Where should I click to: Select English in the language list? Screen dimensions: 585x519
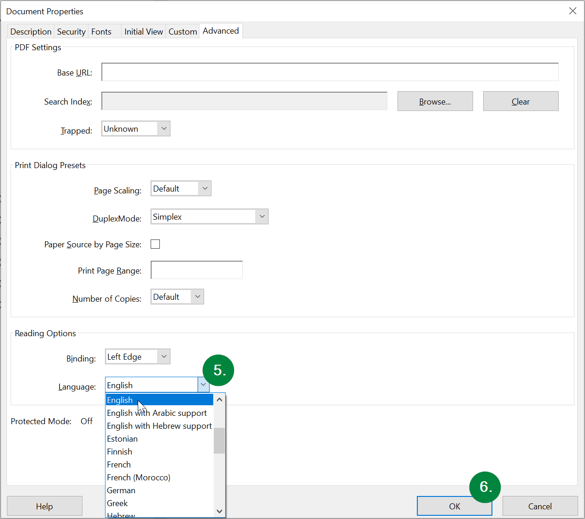(x=159, y=400)
